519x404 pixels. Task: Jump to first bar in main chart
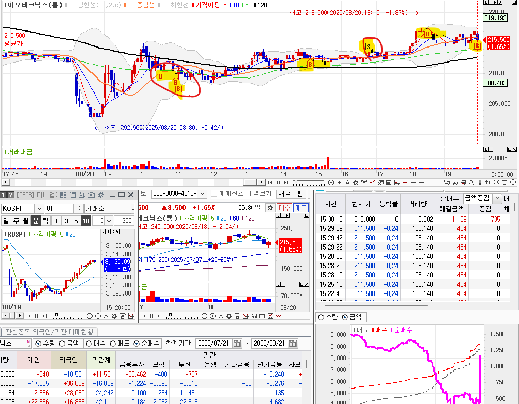(x=270, y=182)
